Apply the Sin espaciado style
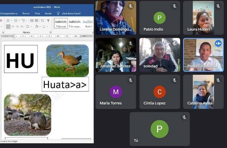 tap(75, 24)
